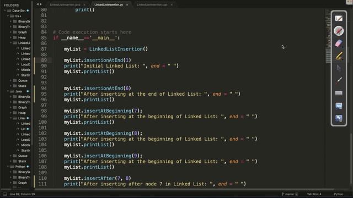Click line number 89 in gutter
This screenshot has height=198, width=353.
44,60
